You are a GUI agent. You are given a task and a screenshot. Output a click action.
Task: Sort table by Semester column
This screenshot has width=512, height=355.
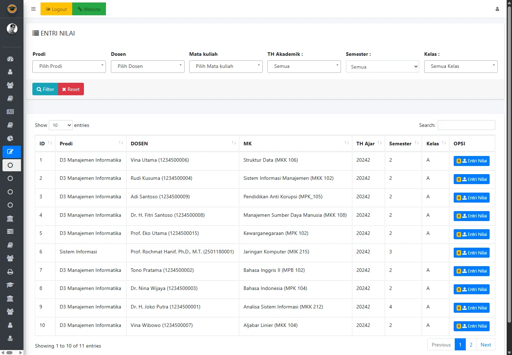point(403,144)
